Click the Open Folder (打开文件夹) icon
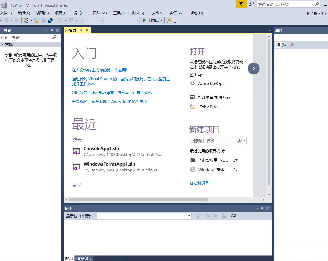Viewport: 328px width, 261px height. pyautogui.click(x=192, y=107)
